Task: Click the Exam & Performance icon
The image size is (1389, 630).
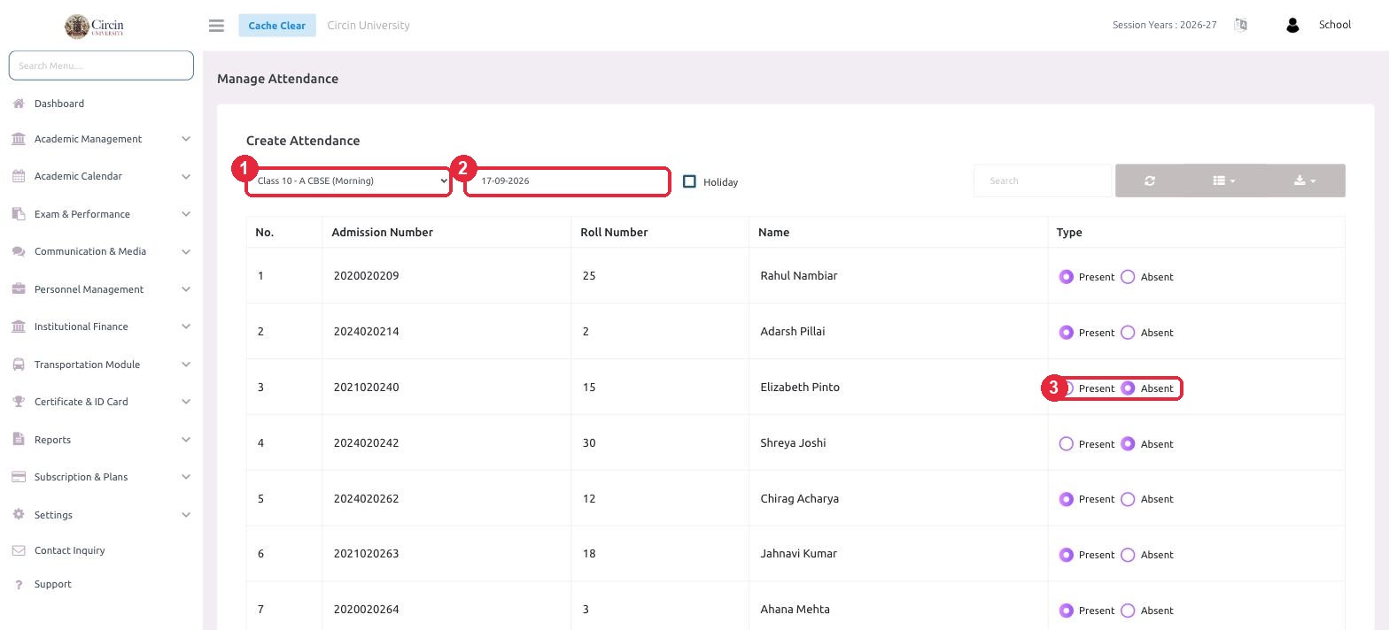Action: click(19, 214)
